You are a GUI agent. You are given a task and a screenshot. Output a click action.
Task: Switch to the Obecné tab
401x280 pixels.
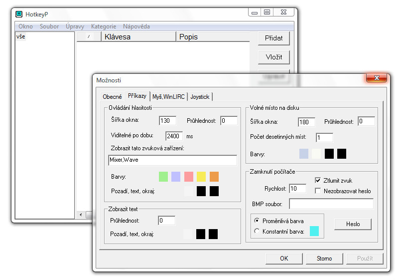pyautogui.click(x=112, y=97)
